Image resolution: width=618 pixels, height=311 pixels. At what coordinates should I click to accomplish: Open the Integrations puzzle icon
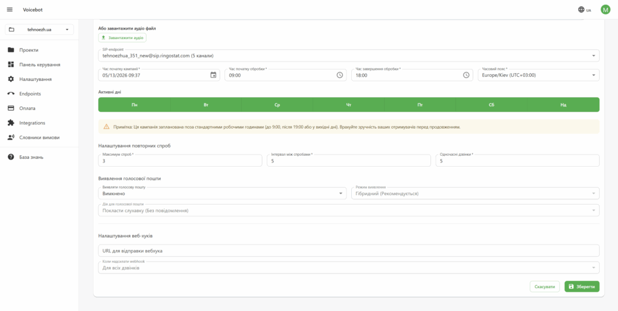point(11,123)
